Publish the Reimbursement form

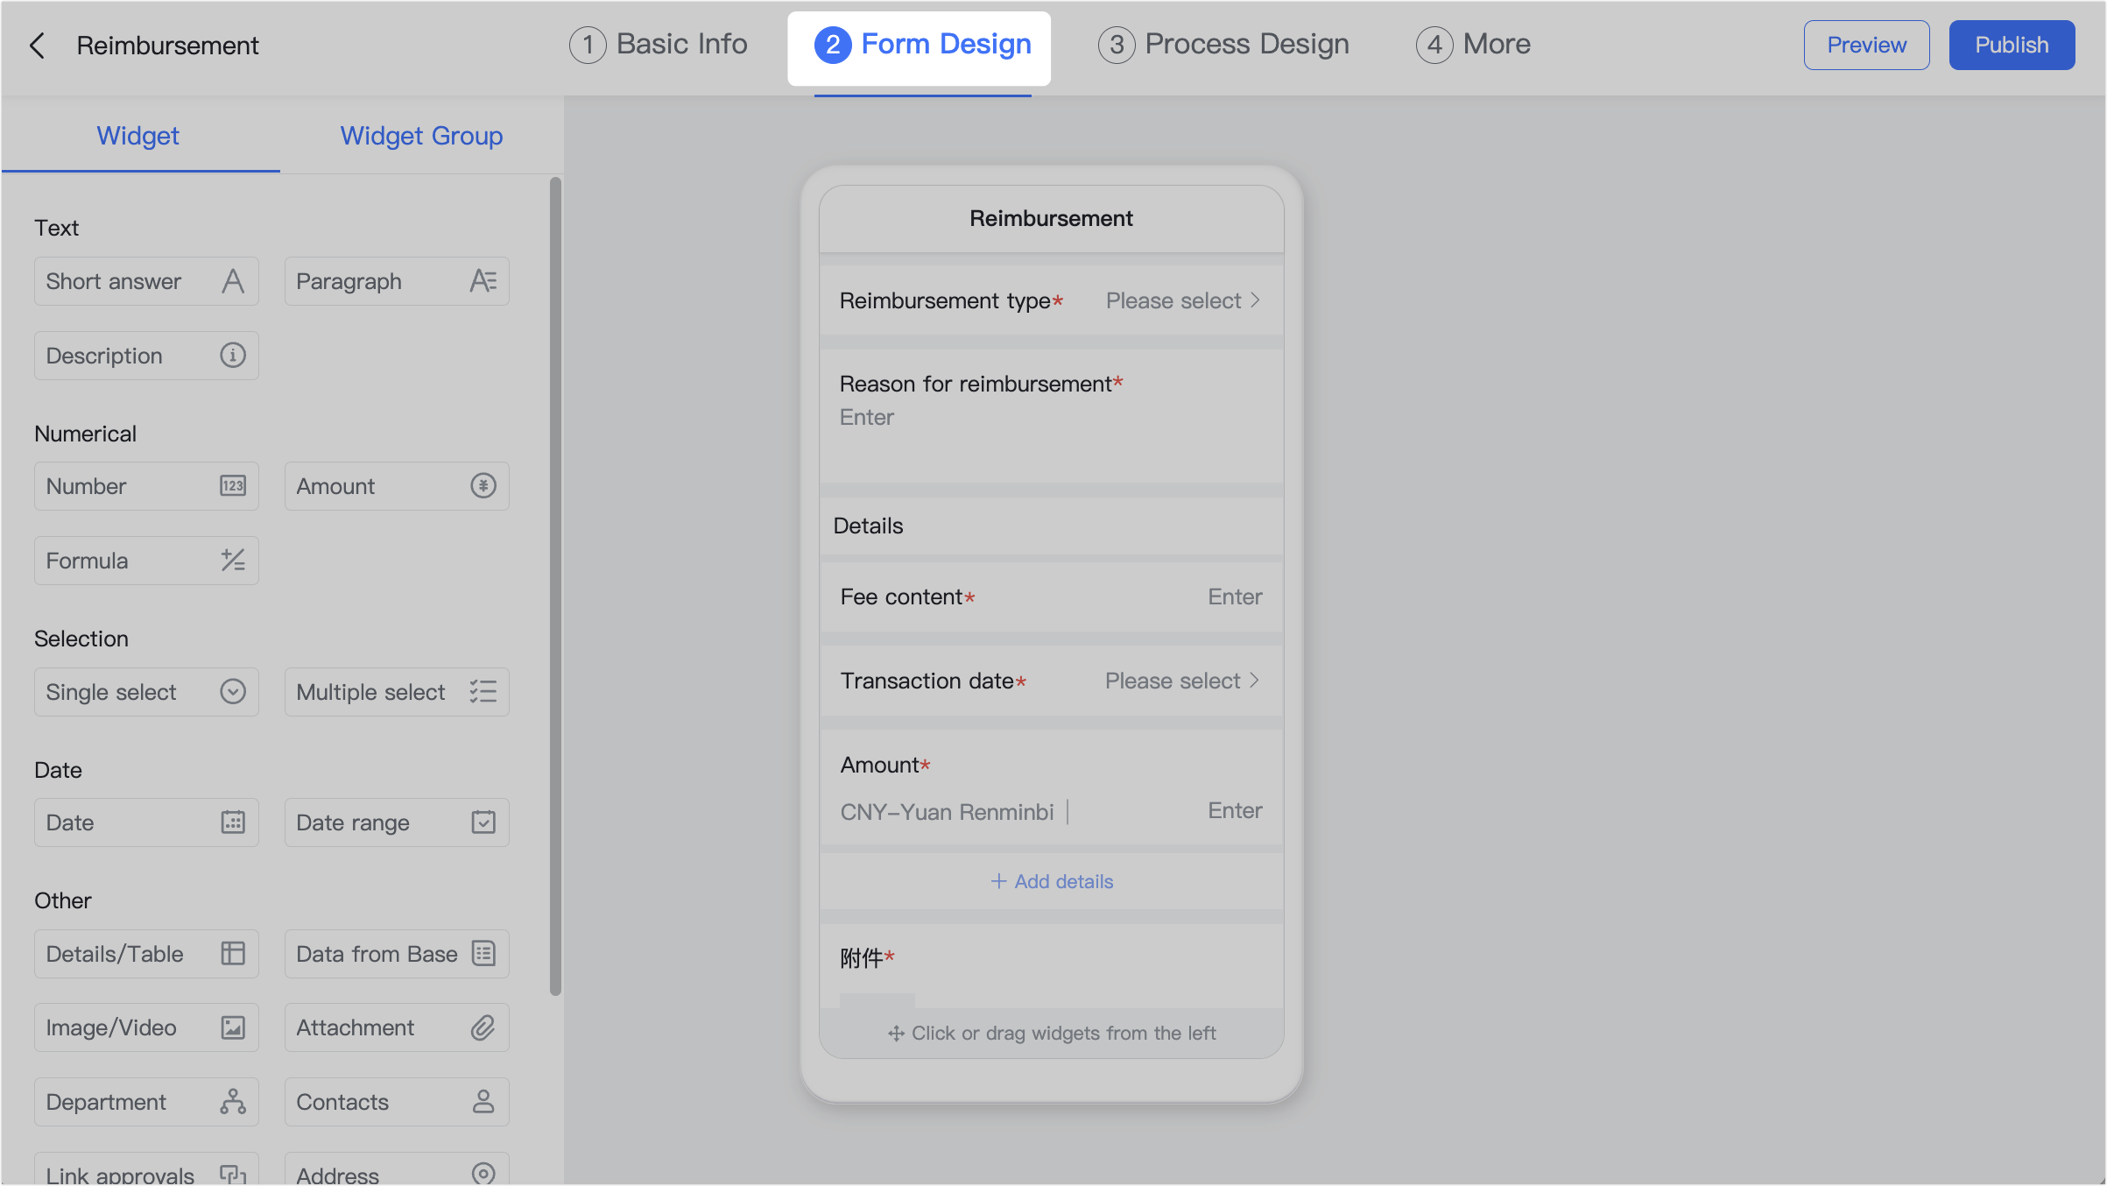2011,45
